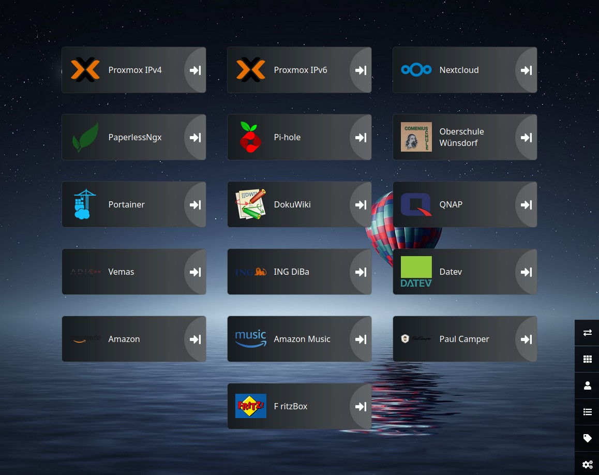Click the "QNAP" label

pyautogui.click(x=451, y=204)
